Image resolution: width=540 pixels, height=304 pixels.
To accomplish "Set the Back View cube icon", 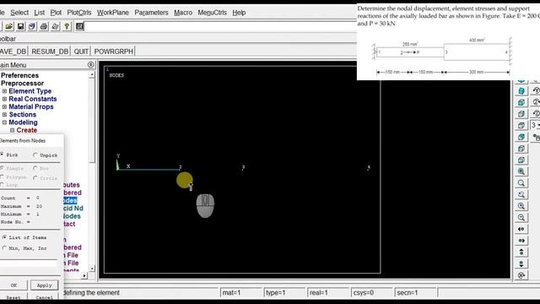I will tap(521, 137).
